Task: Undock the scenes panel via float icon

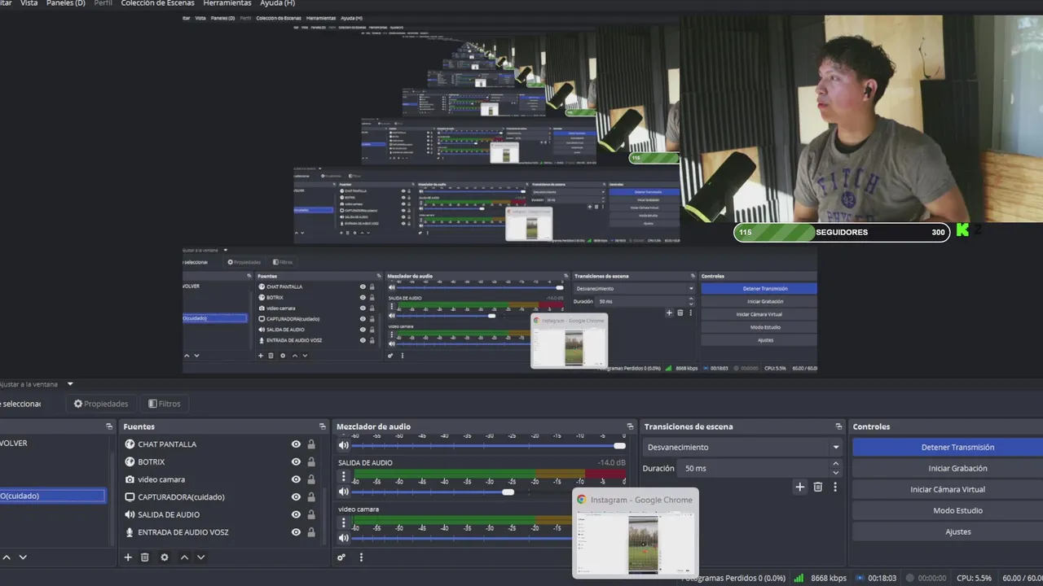Action: pyautogui.click(x=109, y=426)
